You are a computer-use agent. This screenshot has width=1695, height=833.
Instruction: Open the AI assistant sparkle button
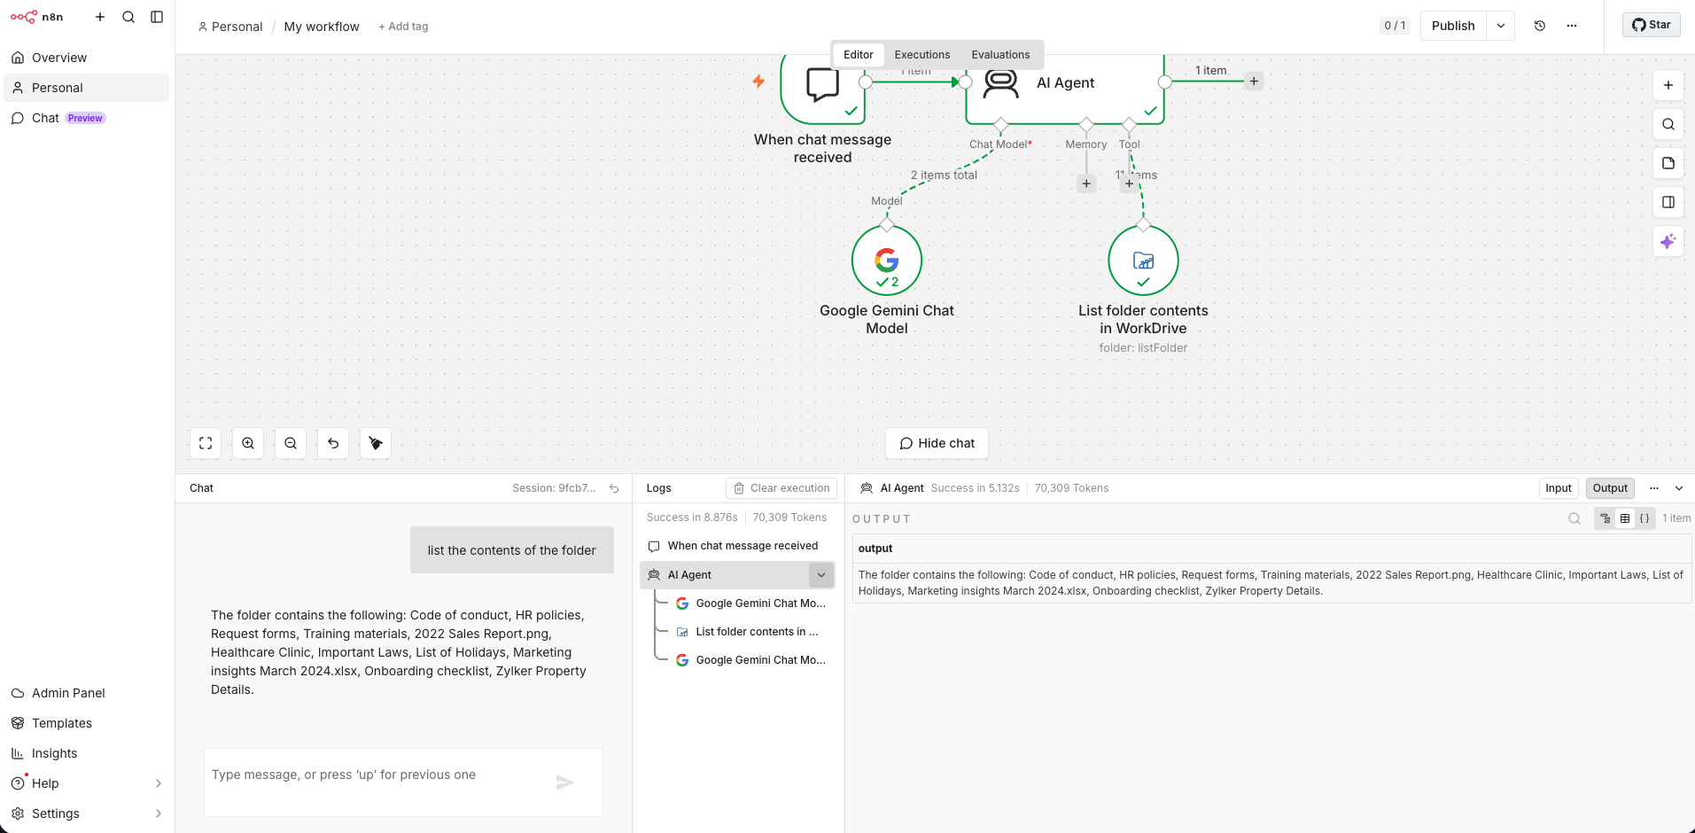click(1668, 241)
